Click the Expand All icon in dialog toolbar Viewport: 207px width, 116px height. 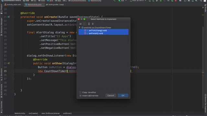click(x=89, y=24)
